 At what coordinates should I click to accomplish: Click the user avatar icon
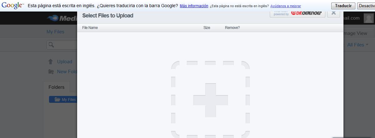tap(369, 18)
